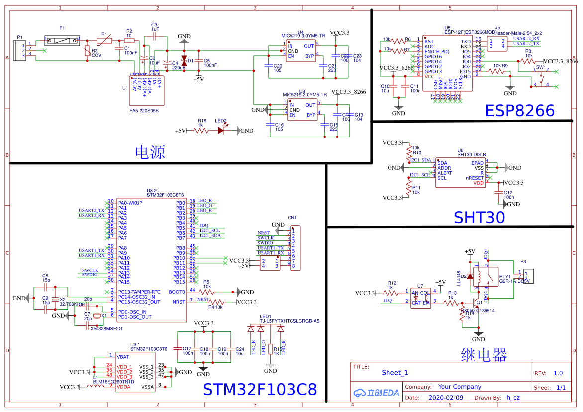Click the JDQ net label at optocoupler
The height and width of the screenshot is (412, 583).
click(x=388, y=300)
